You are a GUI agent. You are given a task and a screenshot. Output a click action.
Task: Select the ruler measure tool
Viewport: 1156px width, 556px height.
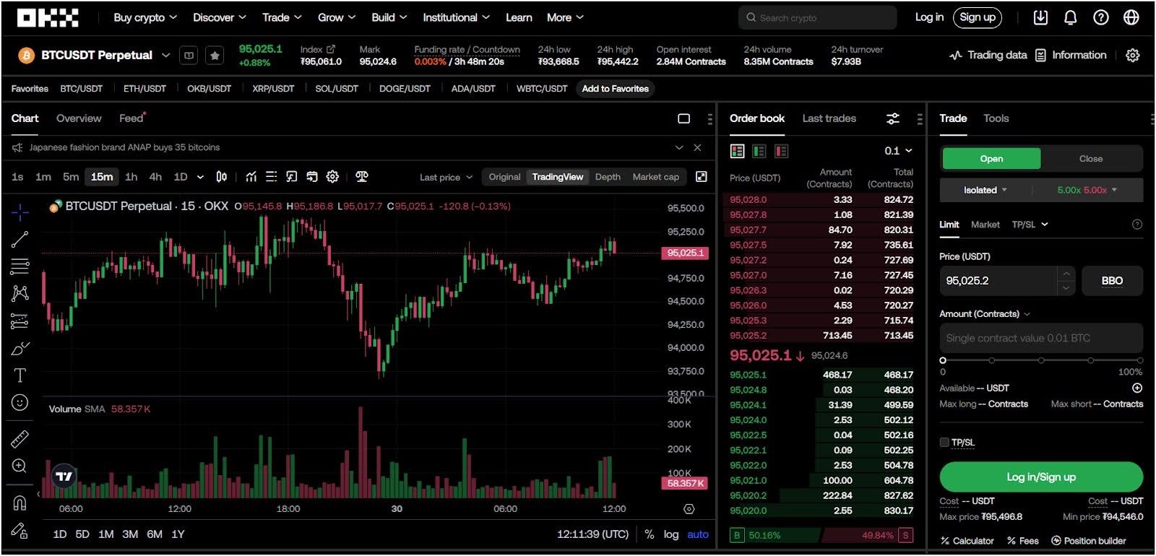(20, 438)
